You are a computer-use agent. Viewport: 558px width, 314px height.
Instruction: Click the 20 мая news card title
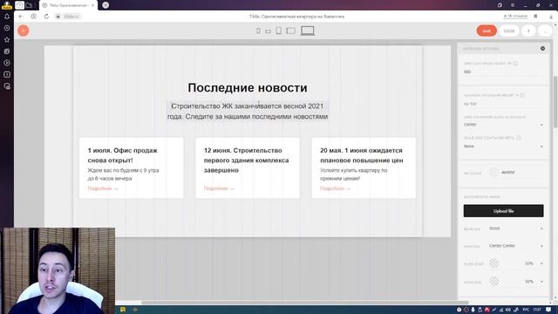tap(362, 155)
